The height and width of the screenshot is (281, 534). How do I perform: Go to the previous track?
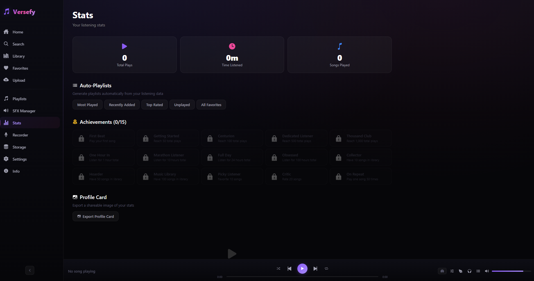coord(289,269)
